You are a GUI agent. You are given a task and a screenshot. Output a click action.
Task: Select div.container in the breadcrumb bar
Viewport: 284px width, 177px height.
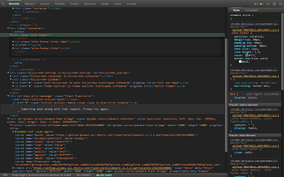pyautogui.click(x=84, y=175)
